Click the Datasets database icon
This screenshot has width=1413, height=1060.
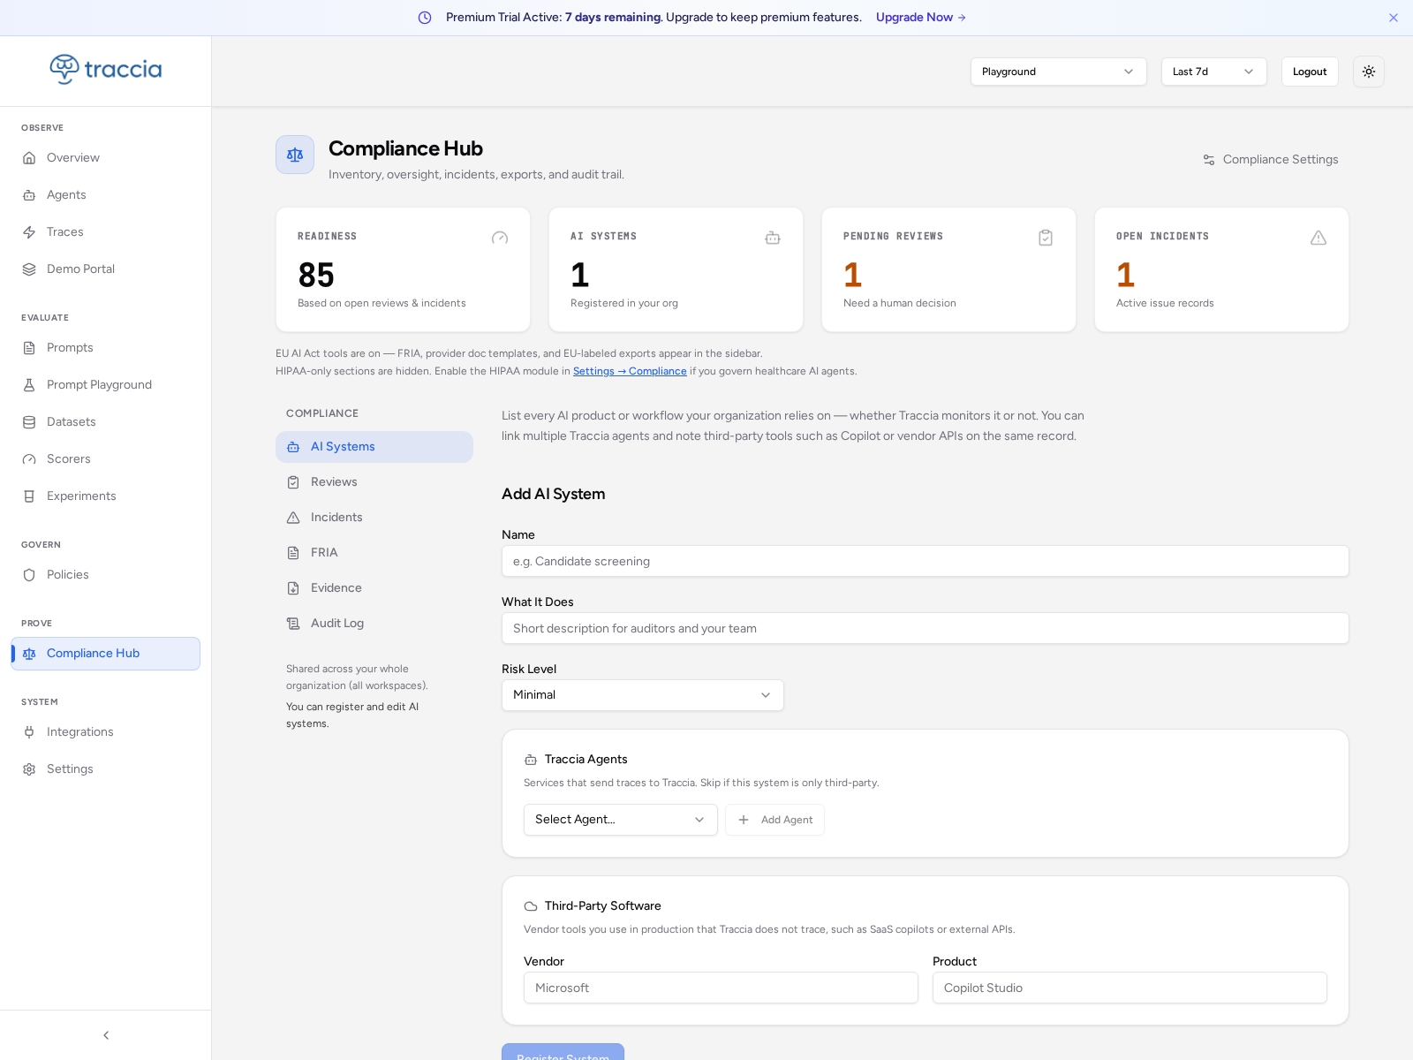[x=29, y=422]
